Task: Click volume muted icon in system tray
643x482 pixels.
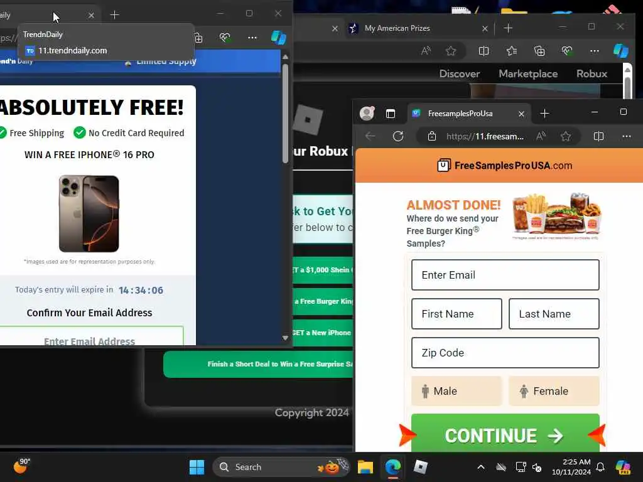Action: (x=537, y=467)
